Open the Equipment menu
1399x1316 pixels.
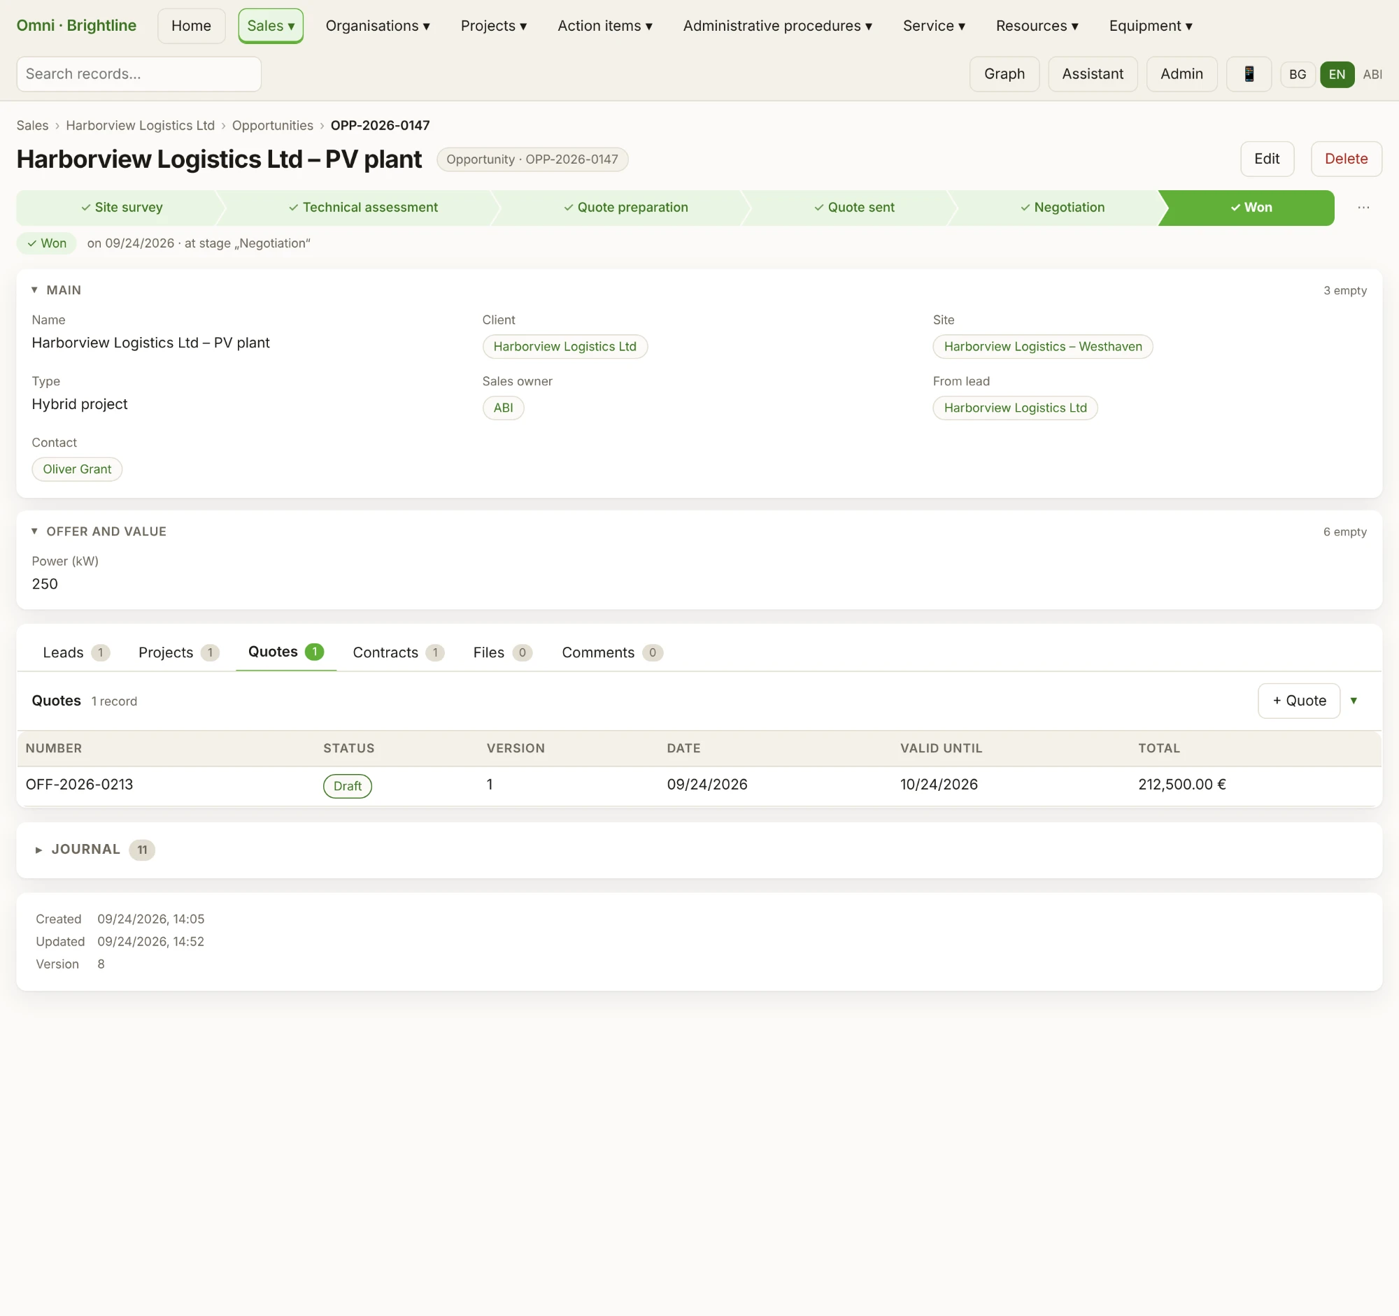pos(1151,26)
